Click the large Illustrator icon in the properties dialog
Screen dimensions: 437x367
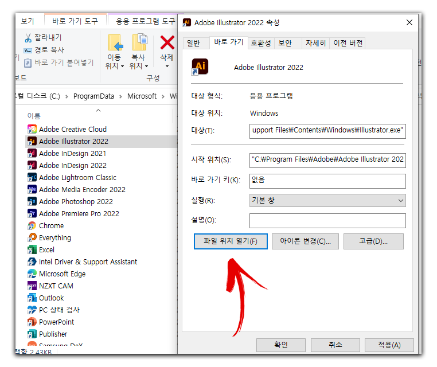(x=200, y=67)
